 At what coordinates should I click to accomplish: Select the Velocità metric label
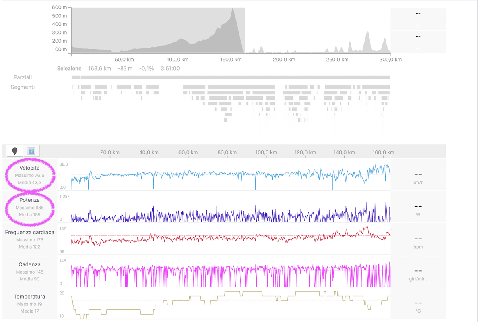[x=30, y=168]
